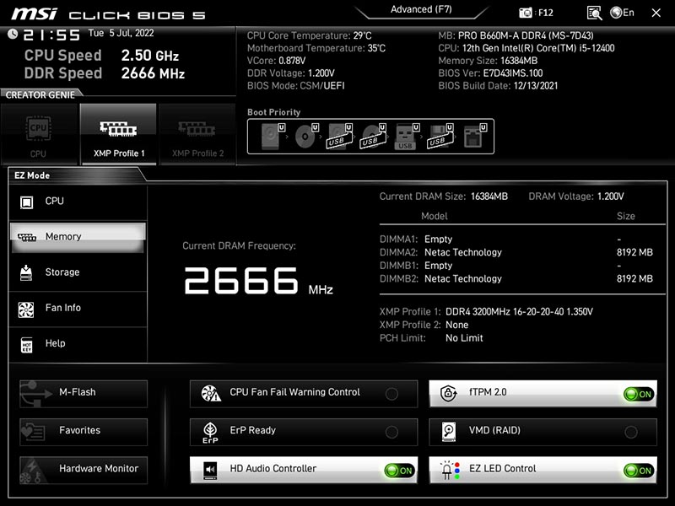
Task: Pick the network boot device icon
Action: [x=475, y=136]
